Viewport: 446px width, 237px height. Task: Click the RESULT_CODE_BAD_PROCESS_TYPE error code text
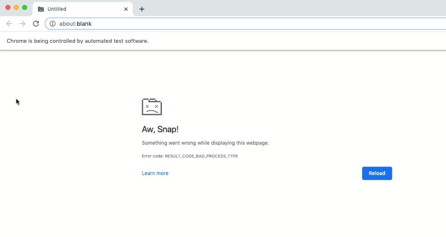[201, 156]
